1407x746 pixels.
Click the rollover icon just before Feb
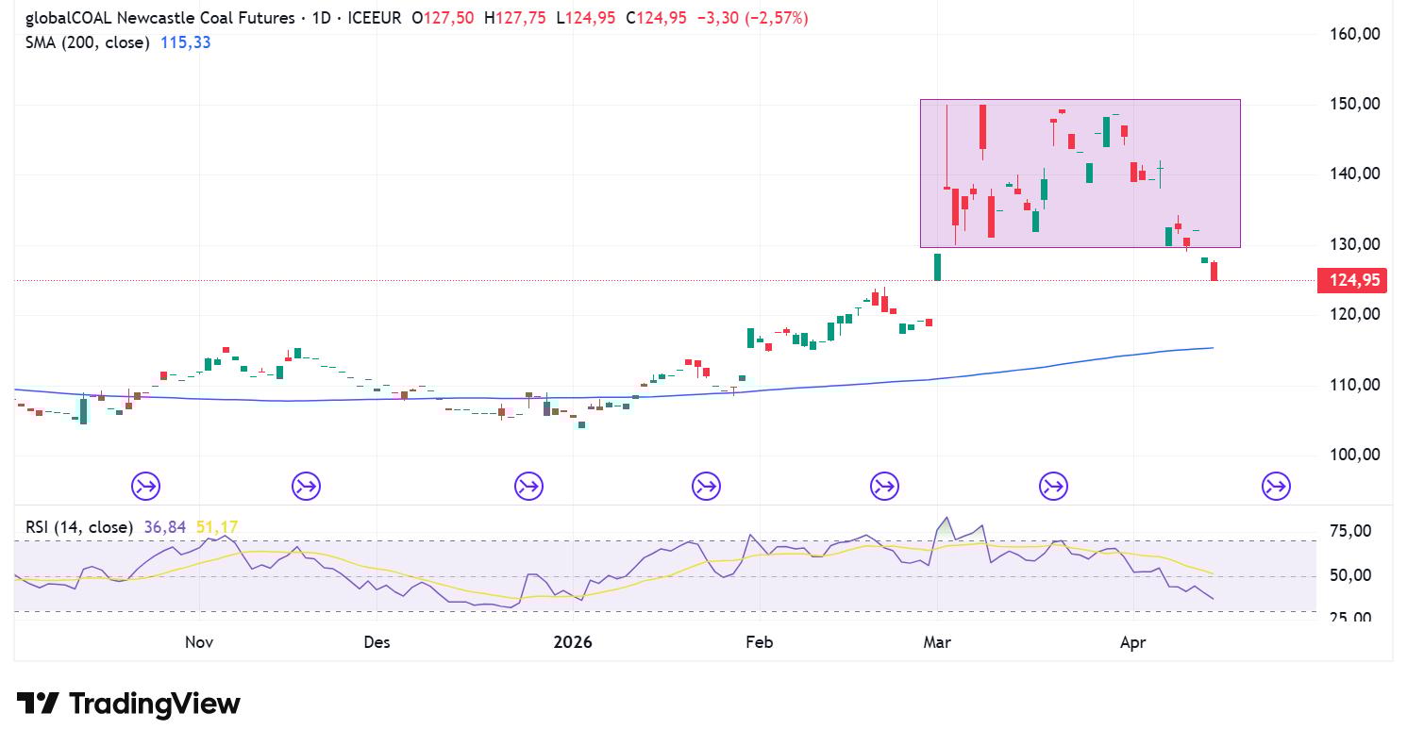pos(706,487)
